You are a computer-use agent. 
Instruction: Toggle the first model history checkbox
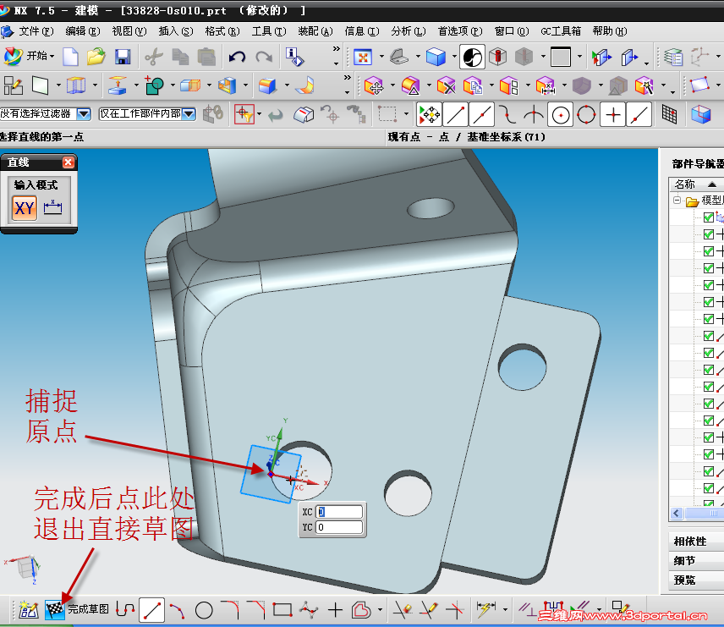(709, 217)
